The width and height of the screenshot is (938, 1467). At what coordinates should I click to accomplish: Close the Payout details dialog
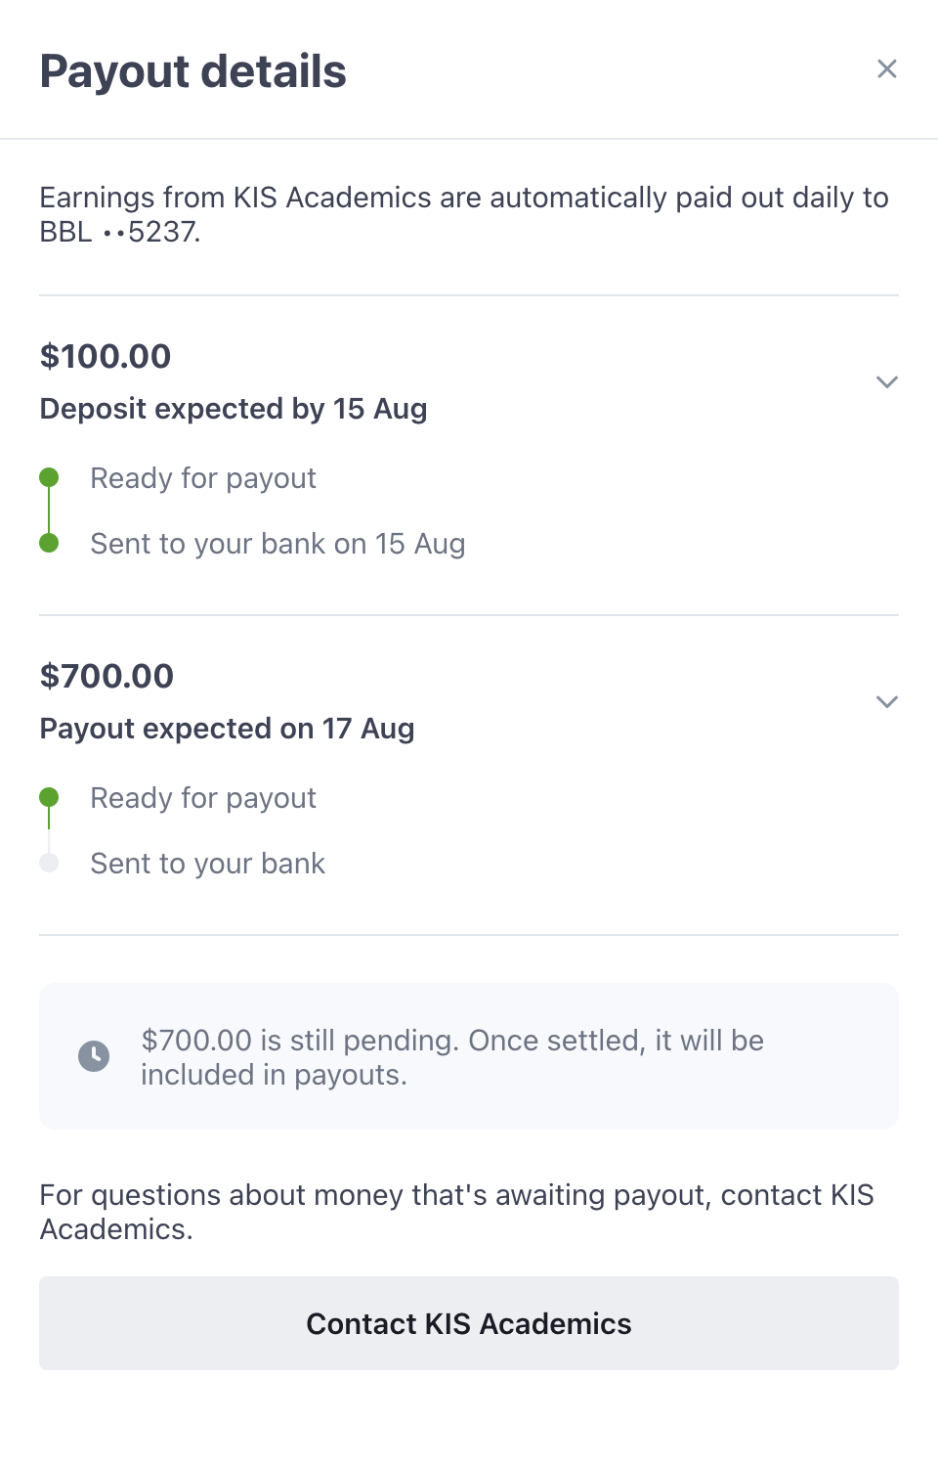coord(886,68)
